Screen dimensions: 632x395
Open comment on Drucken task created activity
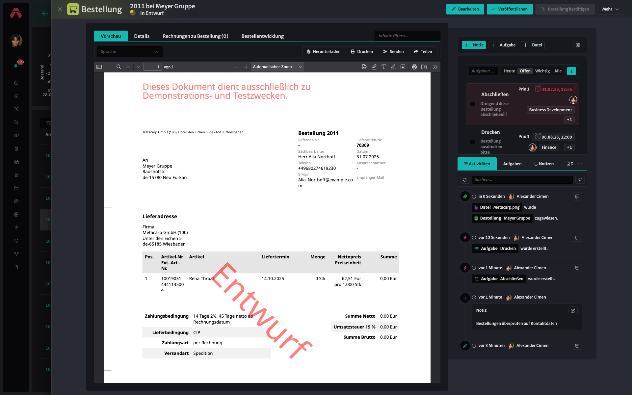577,238
